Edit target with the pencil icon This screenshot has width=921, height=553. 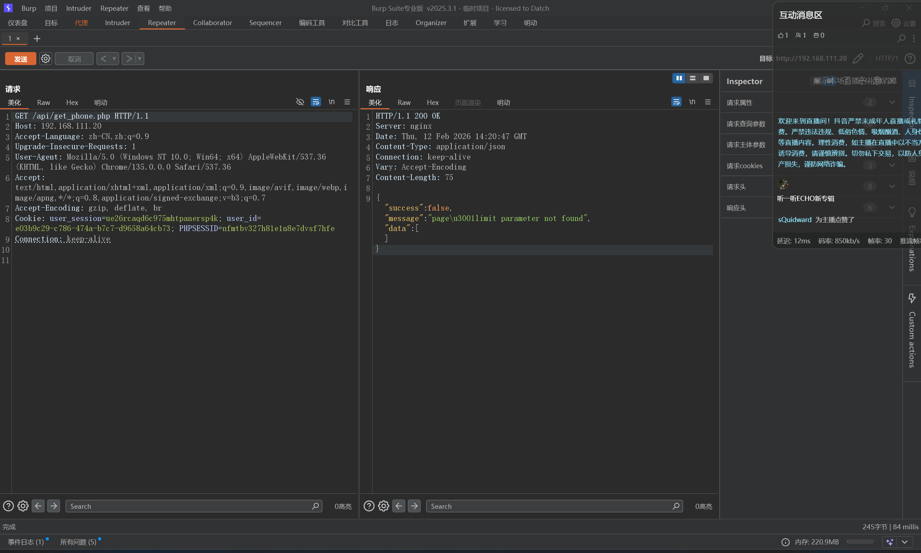tap(858, 58)
